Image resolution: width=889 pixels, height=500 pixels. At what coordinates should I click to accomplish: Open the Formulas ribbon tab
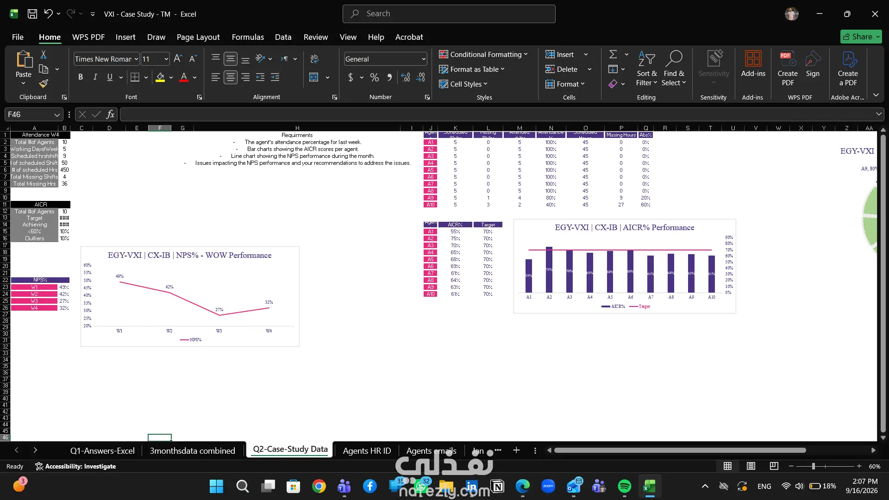(x=248, y=37)
